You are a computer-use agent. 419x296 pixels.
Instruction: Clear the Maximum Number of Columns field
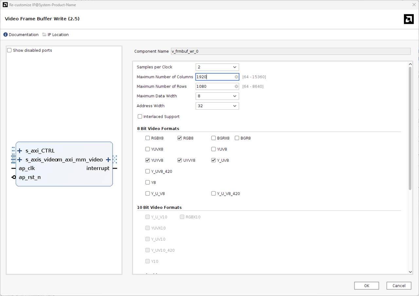coord(236,77)
